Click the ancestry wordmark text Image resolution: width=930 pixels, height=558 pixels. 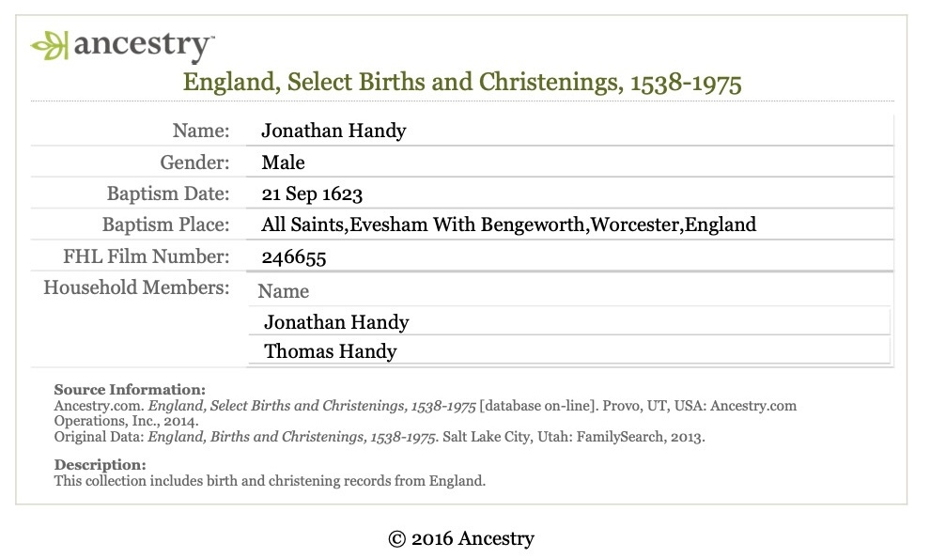click(x=143, y=46)
